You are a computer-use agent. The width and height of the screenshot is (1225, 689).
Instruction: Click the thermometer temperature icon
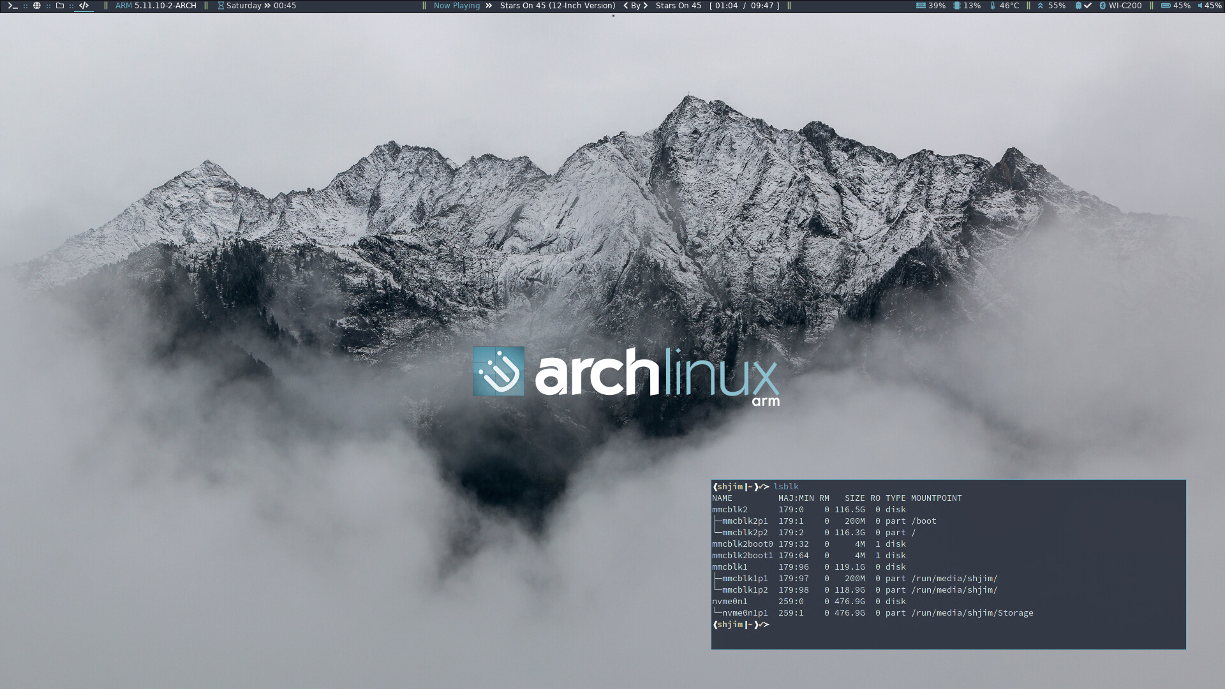(992, 6)
